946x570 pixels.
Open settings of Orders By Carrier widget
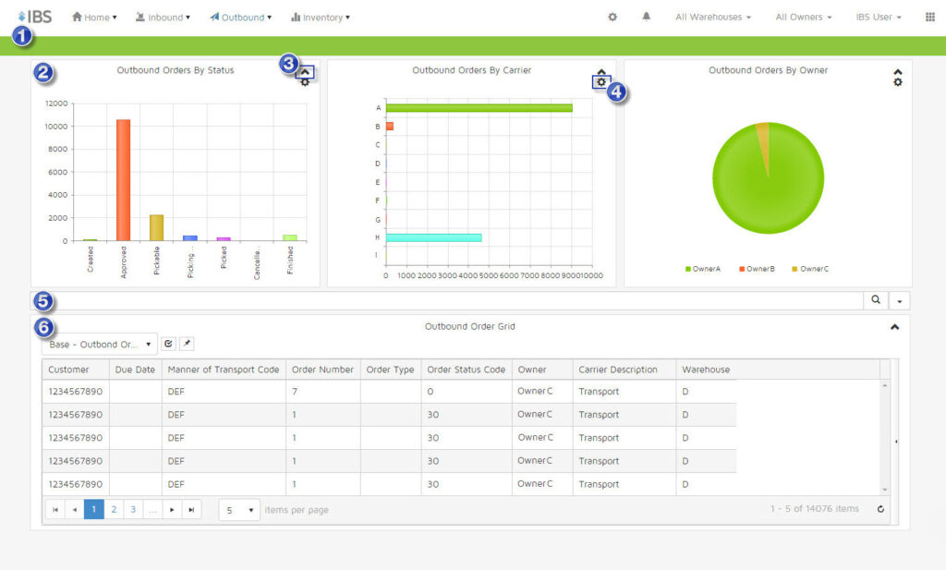pos(600,82)
